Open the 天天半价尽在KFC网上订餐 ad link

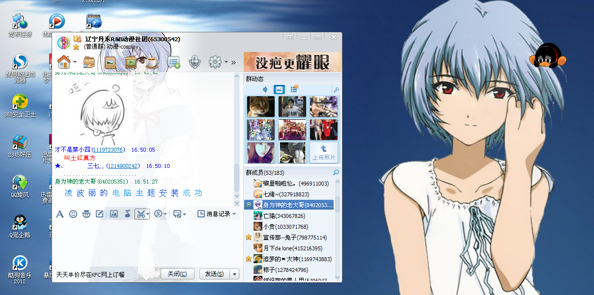coord(90,275)
